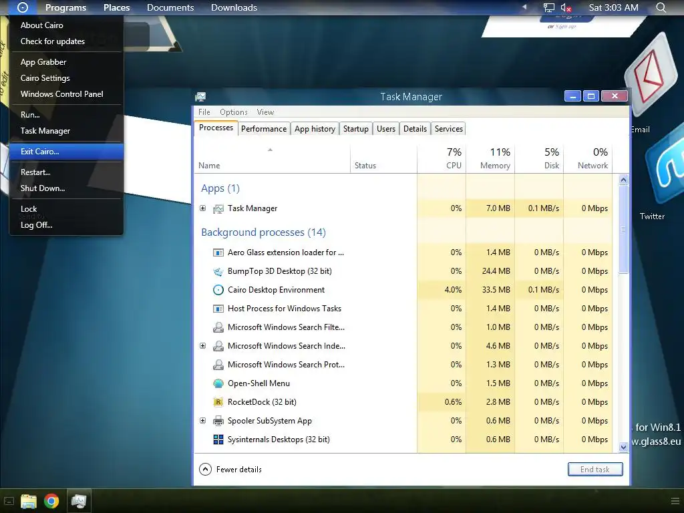Viewport: 684px width, 513px height.
Task: Choose Restart... option
Action: (66, 172)
